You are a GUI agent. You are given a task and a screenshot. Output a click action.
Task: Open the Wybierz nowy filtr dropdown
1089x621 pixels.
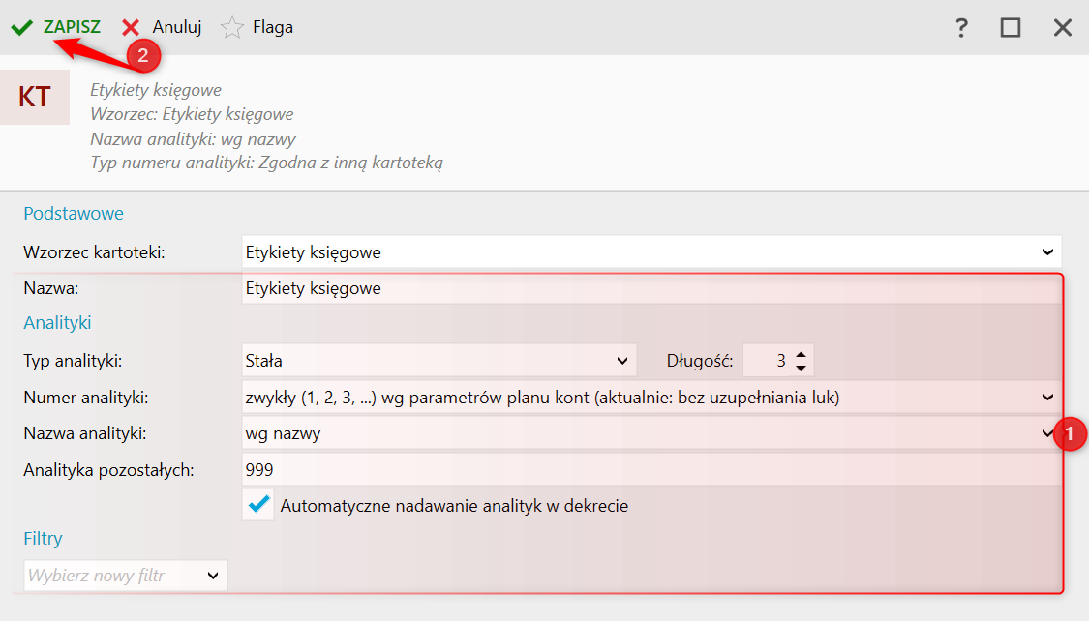pyautogui.click(x=214, y=576)
